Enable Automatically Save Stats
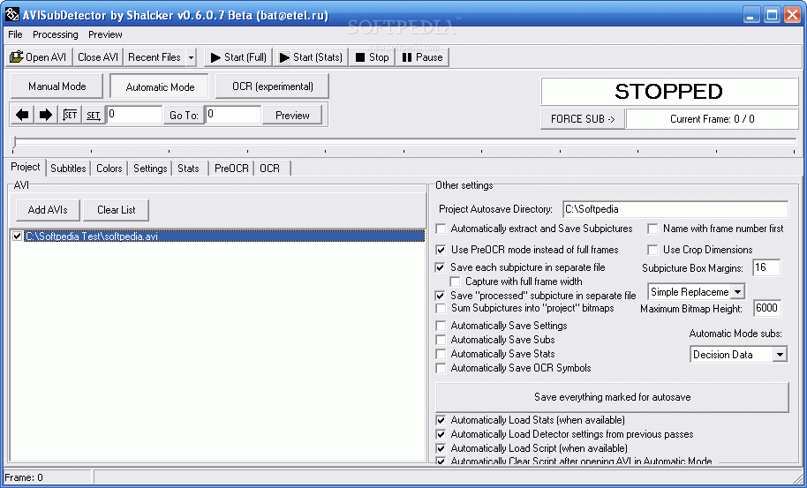The height and width of the screenshot is (488, 807). tap(441, 354)
